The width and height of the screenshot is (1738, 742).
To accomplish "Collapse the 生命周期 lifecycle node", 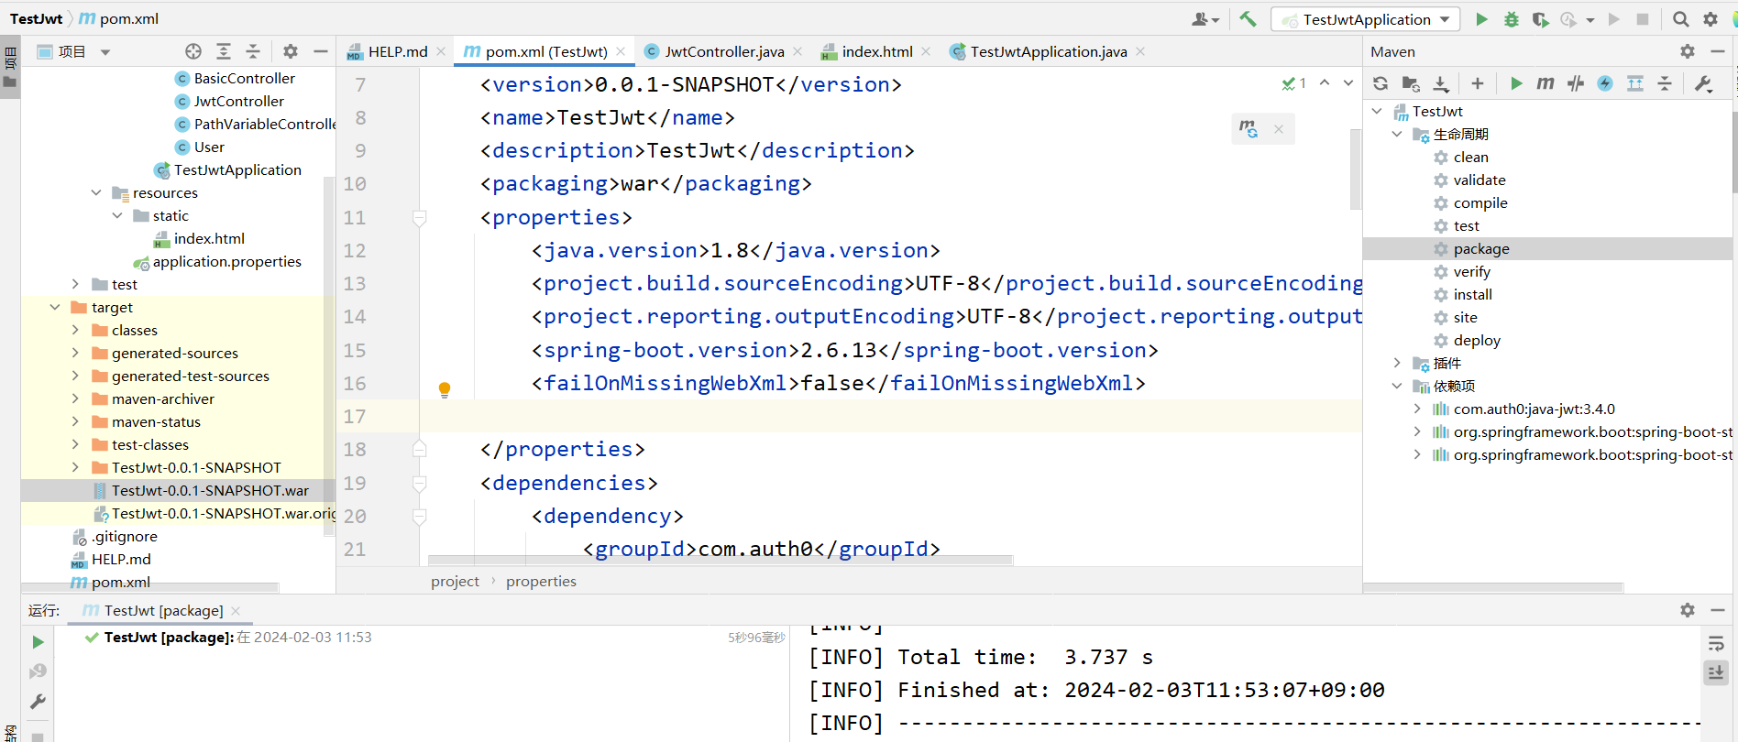I will pyautogui.click(x=1397, y=134).
